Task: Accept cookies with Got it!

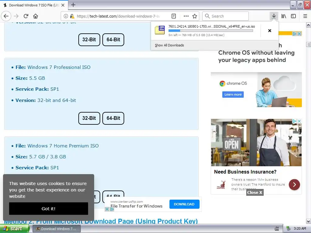Action: [49, 208]
